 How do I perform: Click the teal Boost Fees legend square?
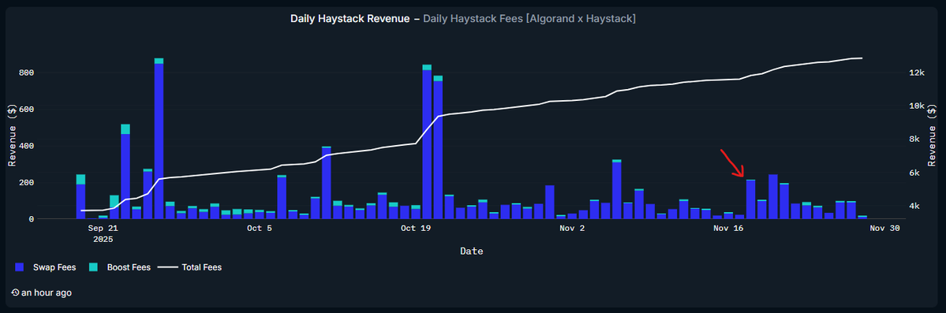click(x=94, y=266)
